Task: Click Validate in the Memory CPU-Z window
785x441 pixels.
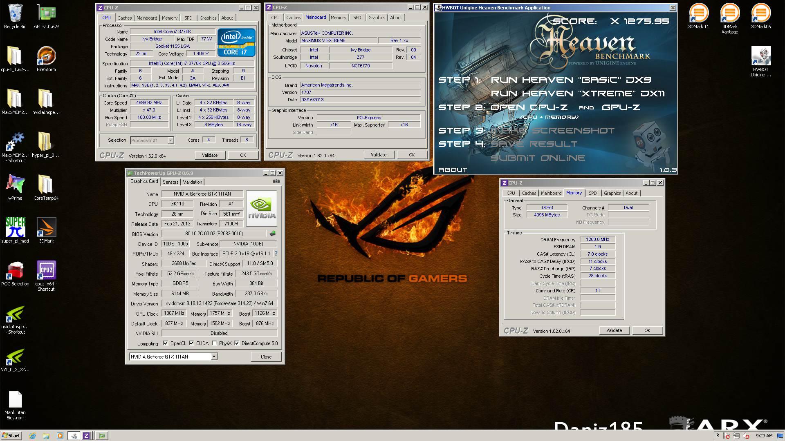Action: pos(614,330)
